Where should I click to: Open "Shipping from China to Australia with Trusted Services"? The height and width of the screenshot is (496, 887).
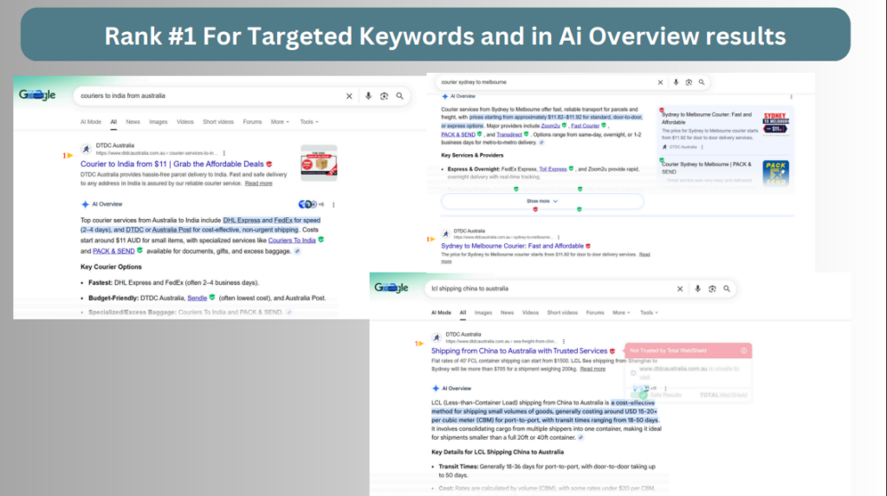(519, 351)
